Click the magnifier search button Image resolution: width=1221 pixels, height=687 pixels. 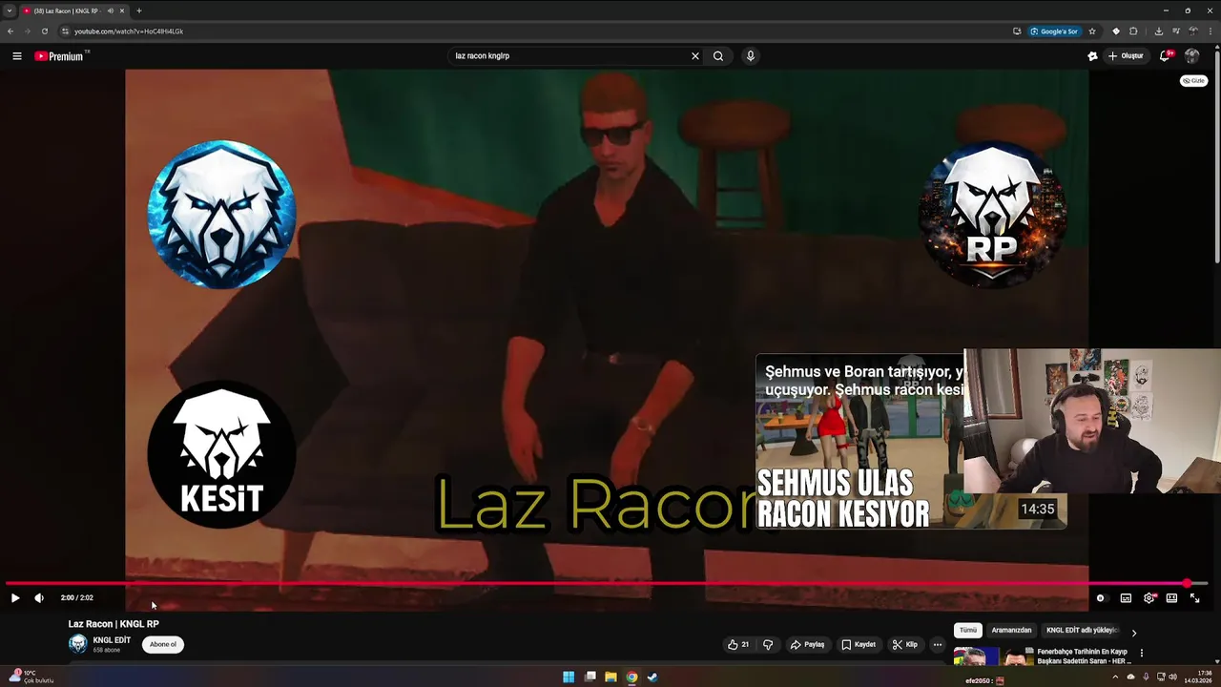(x=718, y=56)
